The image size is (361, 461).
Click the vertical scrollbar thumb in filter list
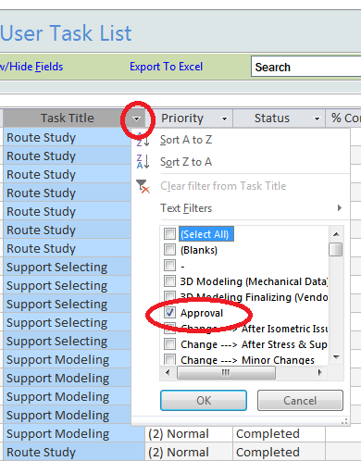coord(336,249)
